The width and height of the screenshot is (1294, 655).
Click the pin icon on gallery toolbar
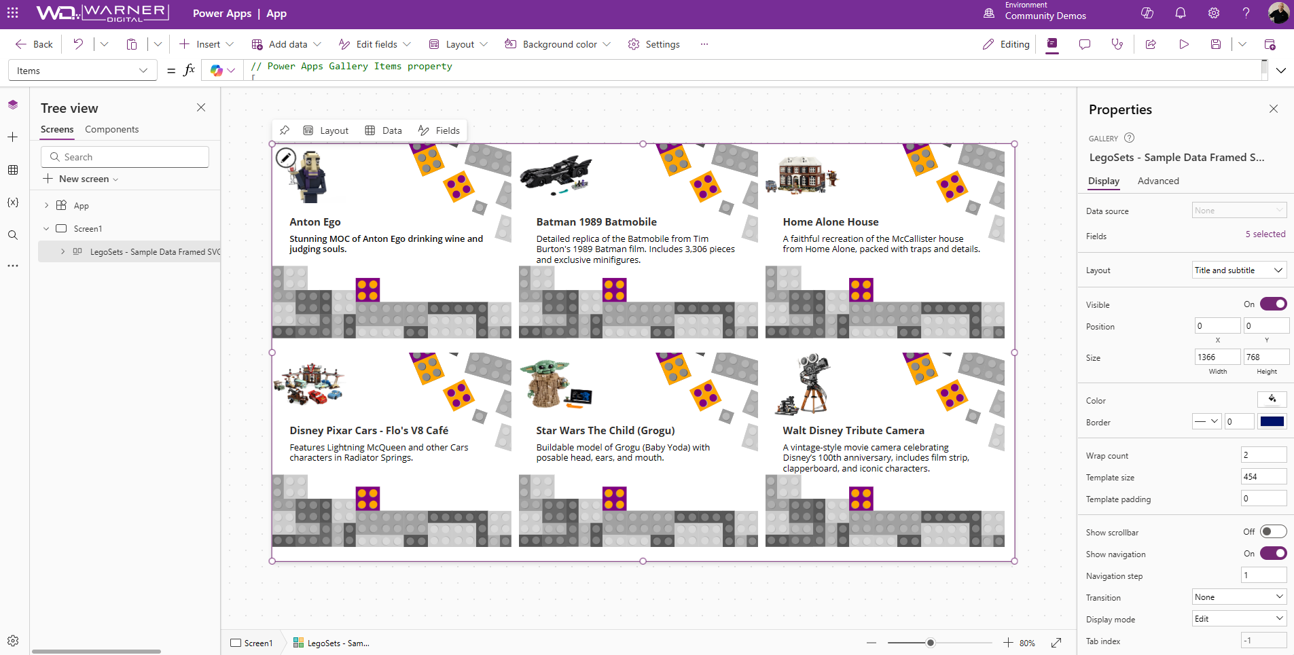pos(285,130)
